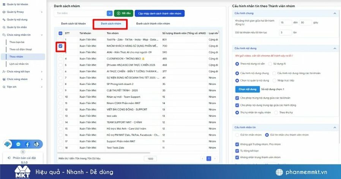The width and height of the screenshot is (341, 179).
Task: Click the Tiện ích sidebar icon
Action: coord(4,87)
